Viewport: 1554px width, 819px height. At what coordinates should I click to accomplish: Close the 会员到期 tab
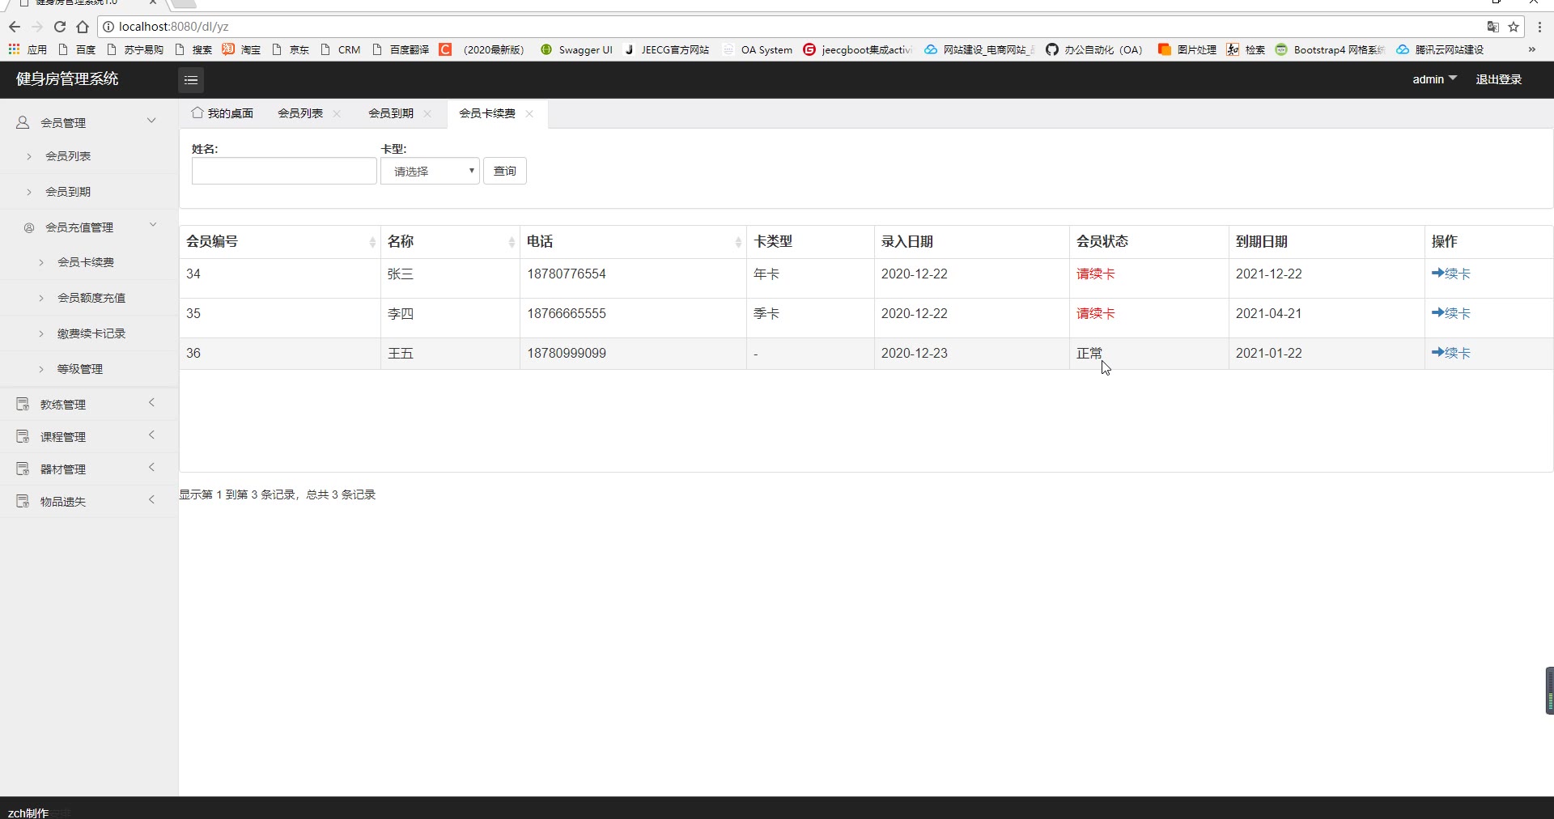click(427, 113)
